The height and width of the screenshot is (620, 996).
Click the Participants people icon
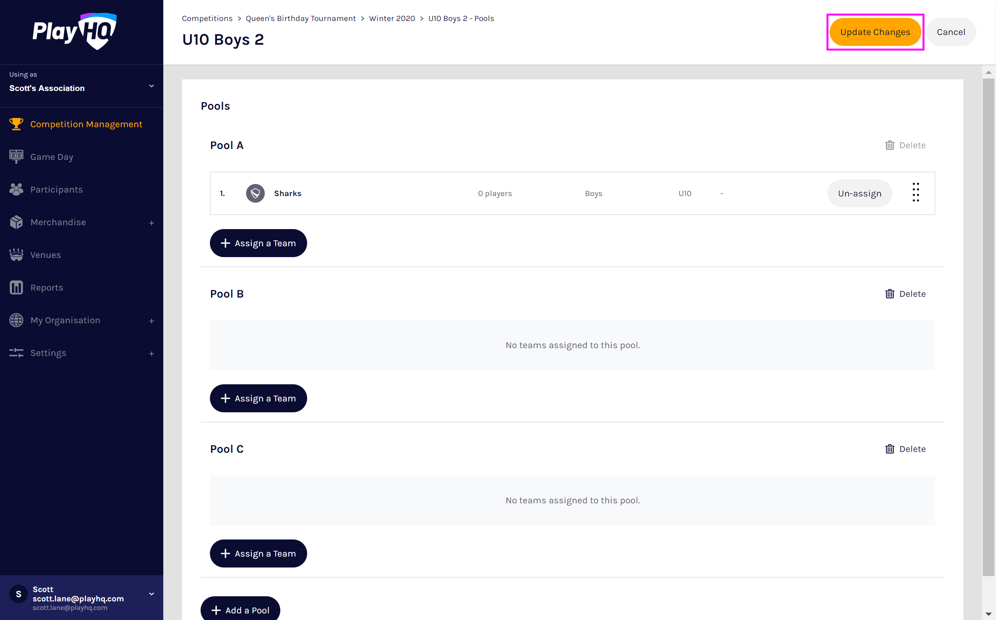pos(16,189)
